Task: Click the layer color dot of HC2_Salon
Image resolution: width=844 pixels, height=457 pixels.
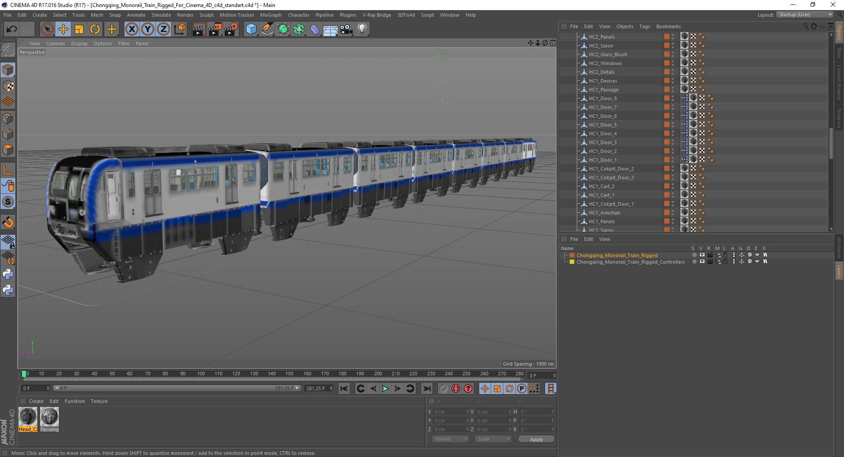Action: click(667, 46)
